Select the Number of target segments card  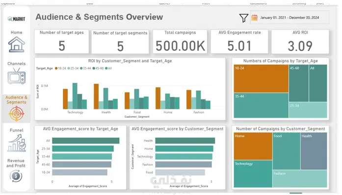point(120,42)
